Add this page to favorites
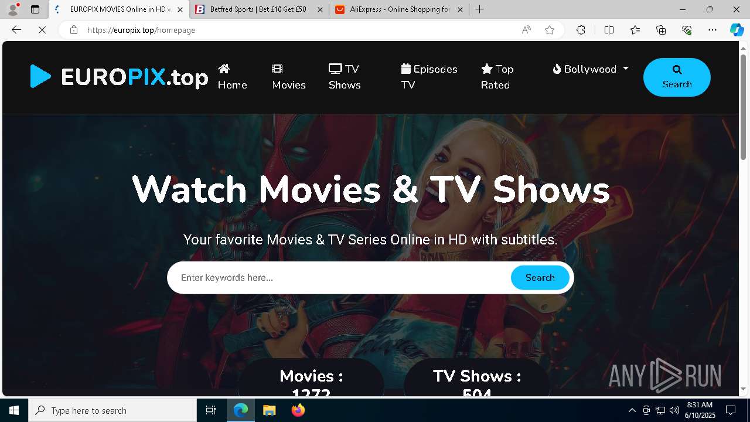The height and width of the screenshot is (422, 750). point(550,30)
